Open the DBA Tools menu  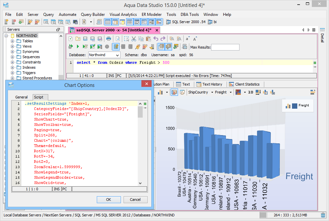click(190, 15)
